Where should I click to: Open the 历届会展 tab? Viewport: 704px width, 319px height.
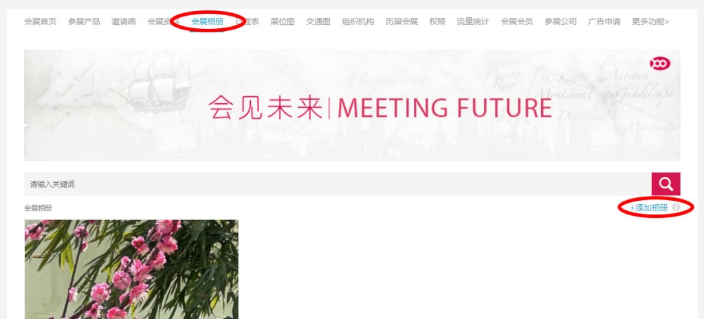tap(401, 21)
